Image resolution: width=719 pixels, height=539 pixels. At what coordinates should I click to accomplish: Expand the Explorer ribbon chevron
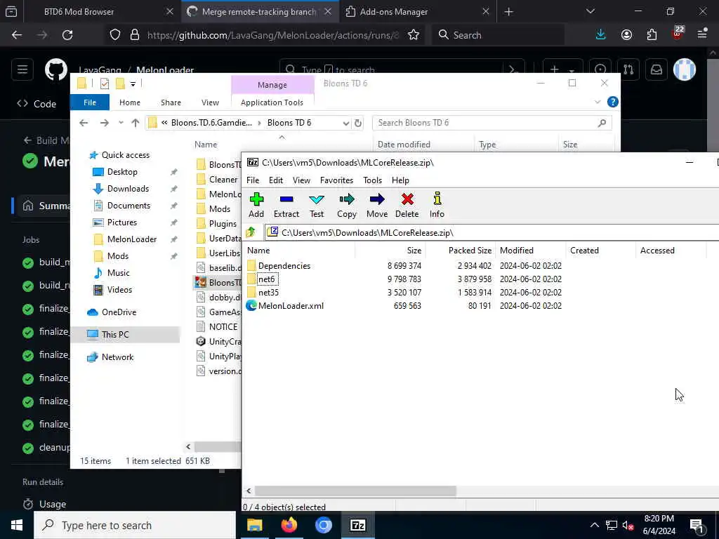597,102
